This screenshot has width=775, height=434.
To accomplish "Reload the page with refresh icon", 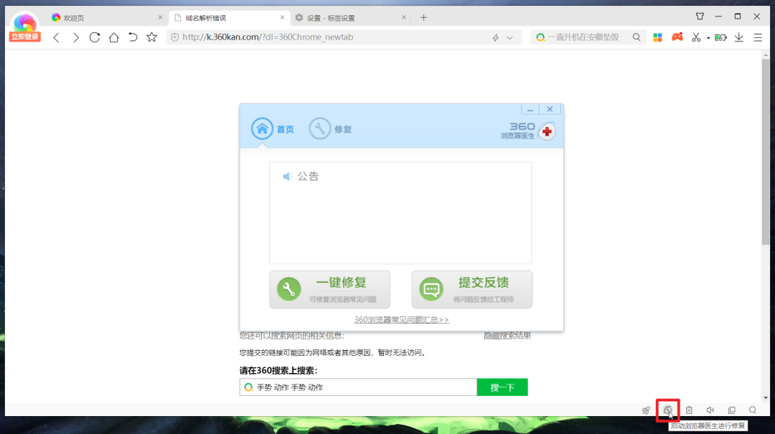I will click(x=95, y=37).
